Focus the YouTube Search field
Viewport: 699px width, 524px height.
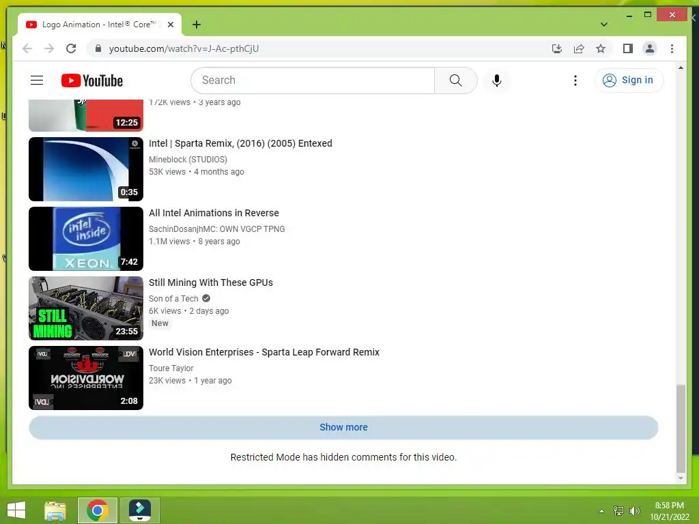click(x=313, y=81)
